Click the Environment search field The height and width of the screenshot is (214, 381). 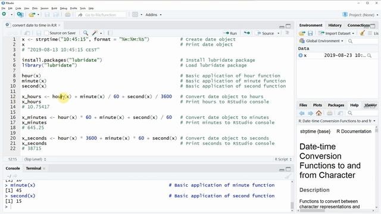[x=363, y=41]
